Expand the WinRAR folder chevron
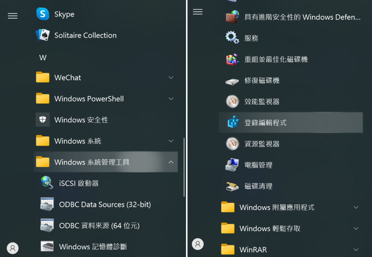 pos(356,249)
